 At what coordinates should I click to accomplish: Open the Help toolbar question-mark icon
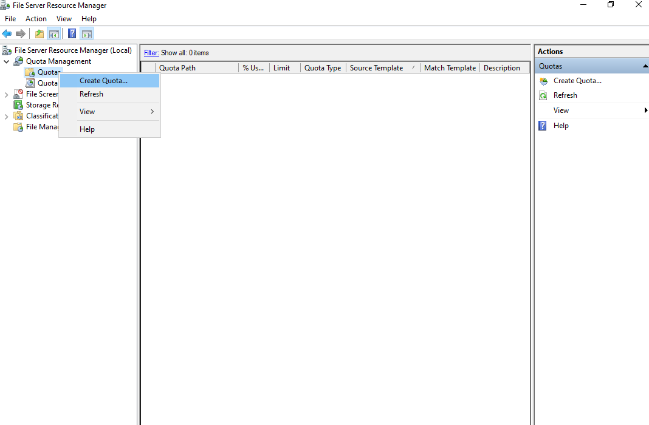click(72, 33)
